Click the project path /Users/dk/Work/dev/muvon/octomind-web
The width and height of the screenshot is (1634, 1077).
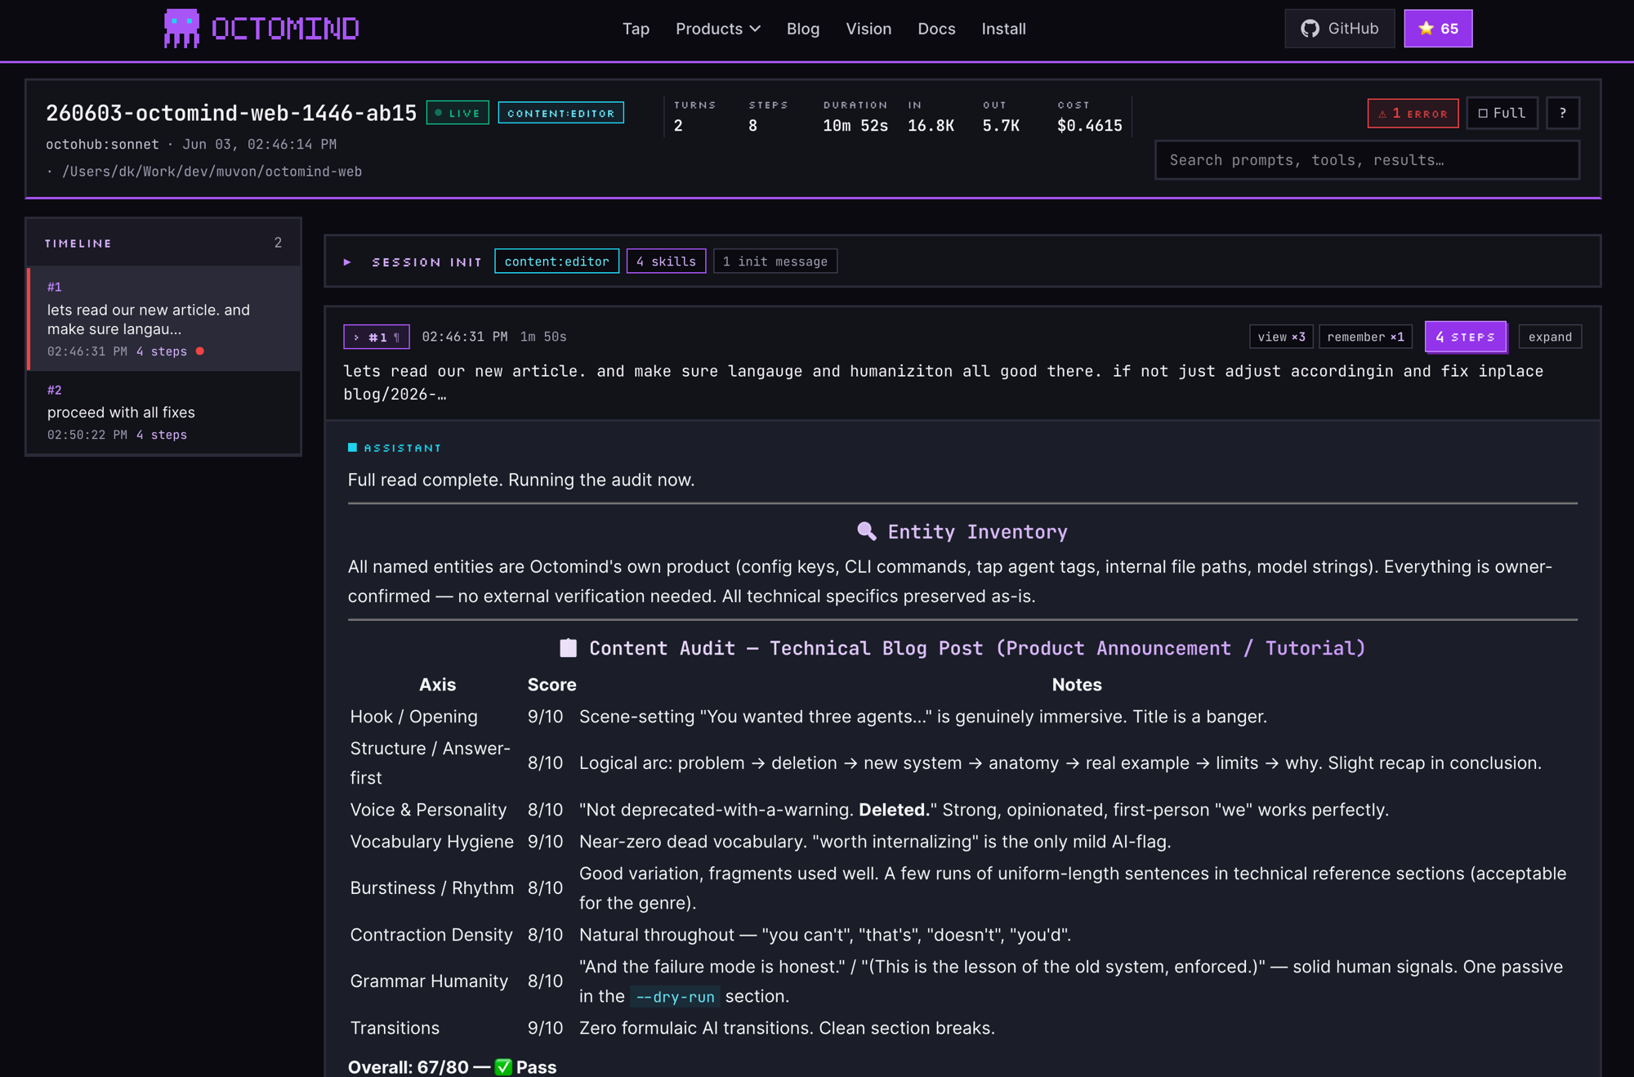point(212,172)
